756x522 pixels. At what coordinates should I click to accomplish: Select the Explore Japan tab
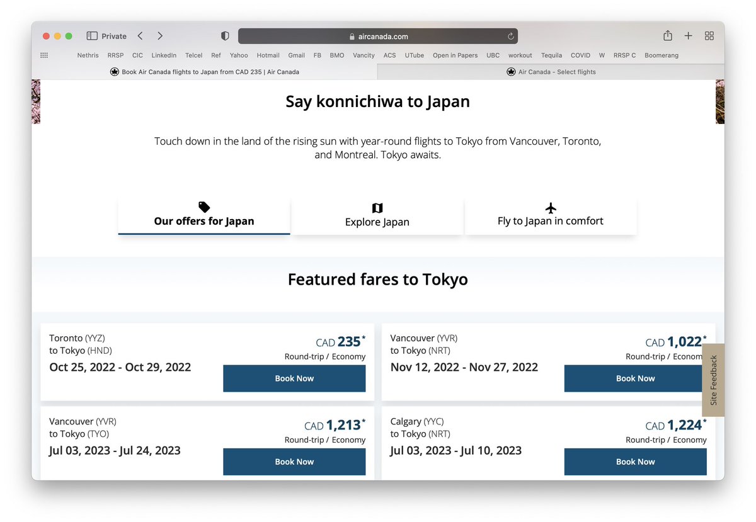click(x=377, y=216)
